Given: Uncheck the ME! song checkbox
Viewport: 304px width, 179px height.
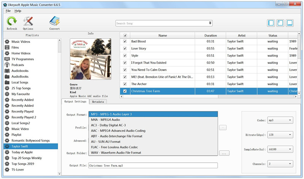Looking at the screenshot, I should pyautogui.click(x=125, y=77).
